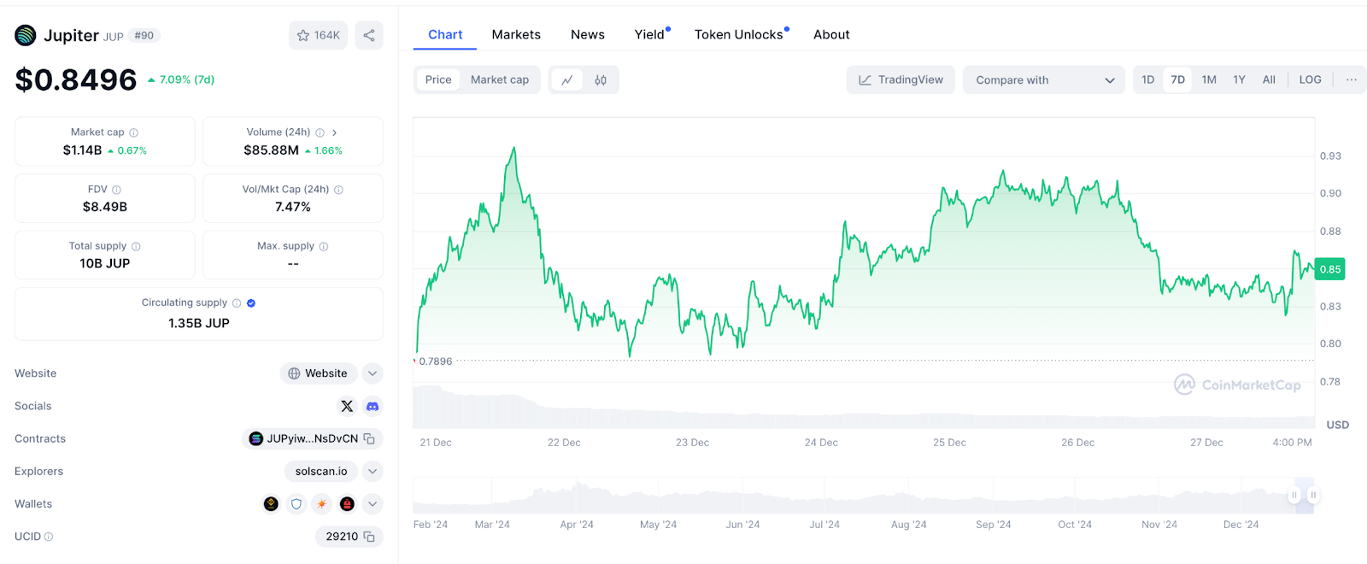Image resolution: width=1367 pixels, height=564 pixels.
Task: Set chart range to 1Y
Action: pyautogui.click(x=1239, y=79)
